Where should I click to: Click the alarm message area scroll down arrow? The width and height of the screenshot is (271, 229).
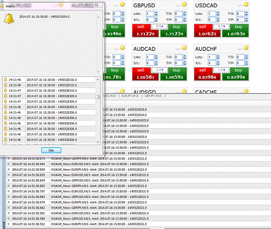click(x=98, y=72)
